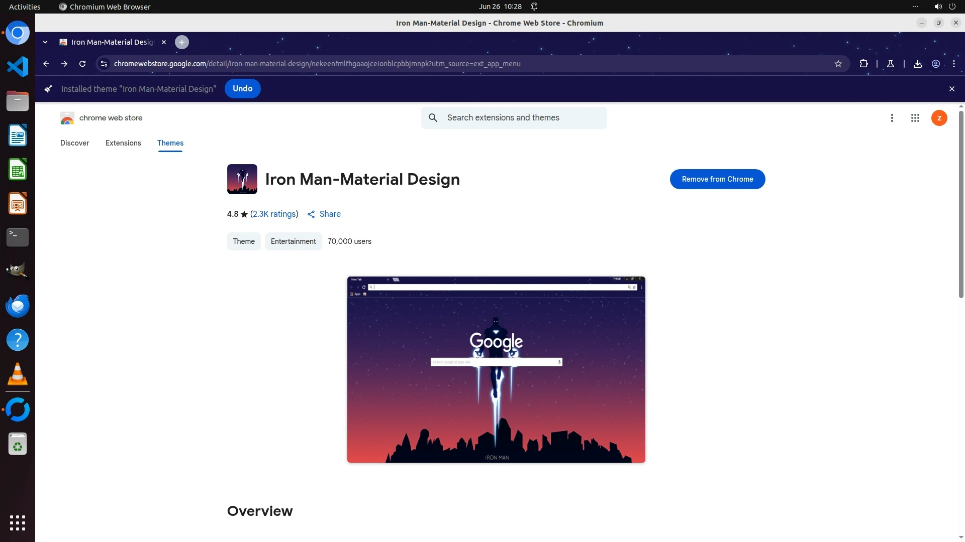965x542 pixels.
Task: Open the Extensions puzzle icon
Action: 863,64
